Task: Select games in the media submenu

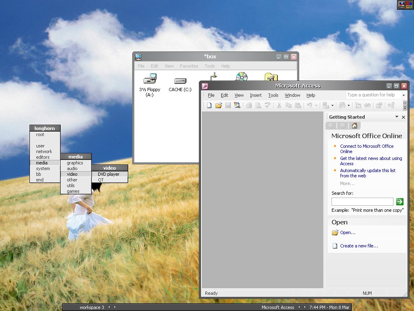Action: point(76,191)
